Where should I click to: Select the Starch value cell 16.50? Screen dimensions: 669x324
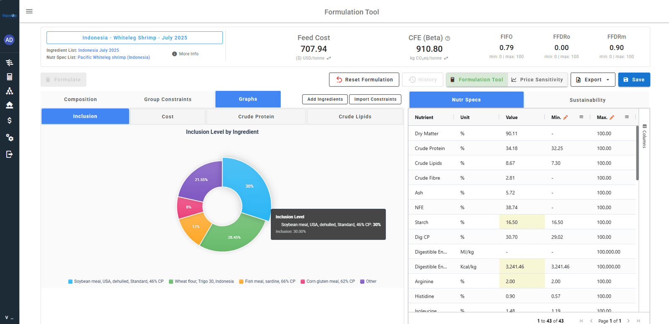pos(522,222)
